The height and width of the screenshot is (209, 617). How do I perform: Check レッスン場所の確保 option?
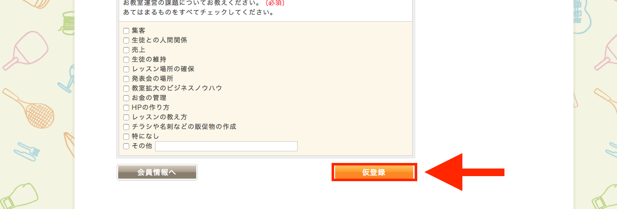tap(126, 69)
